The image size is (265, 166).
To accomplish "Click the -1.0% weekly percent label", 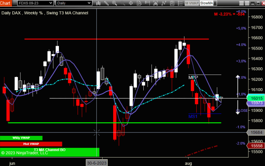I will pyautogui.click(x=241, y=127).
